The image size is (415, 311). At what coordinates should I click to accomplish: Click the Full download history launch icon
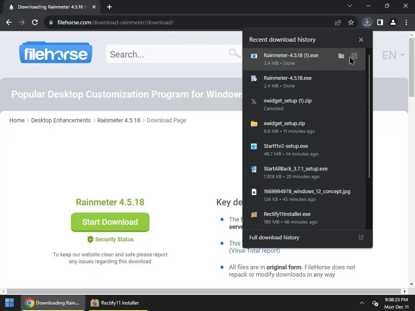361,237
